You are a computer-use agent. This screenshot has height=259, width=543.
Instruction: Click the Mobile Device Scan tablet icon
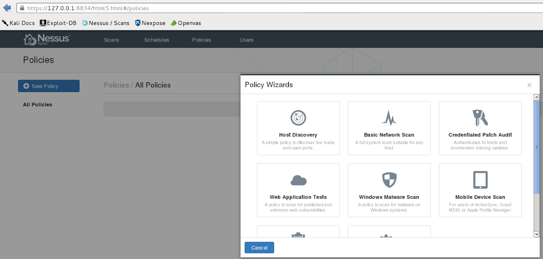click(x=480, y=180)
